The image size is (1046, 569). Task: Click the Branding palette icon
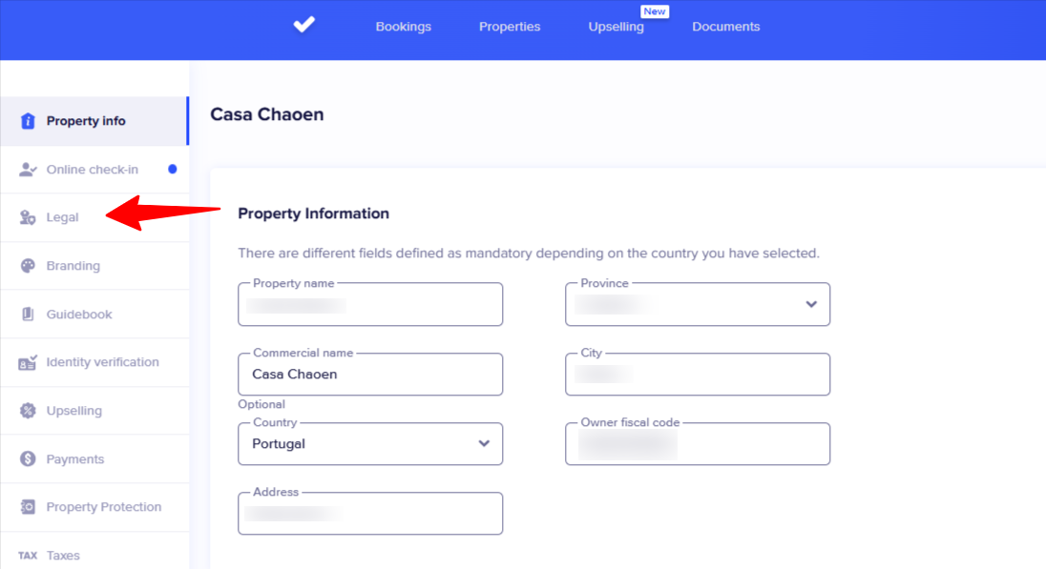tap(28, 266)
